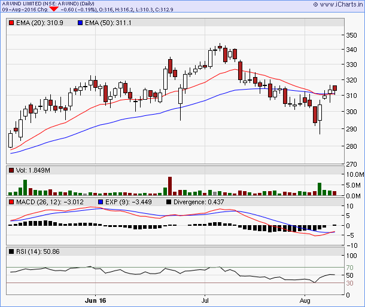
Task: Click the 'RSI (14): 50.86' label
Action: [38, 251]
